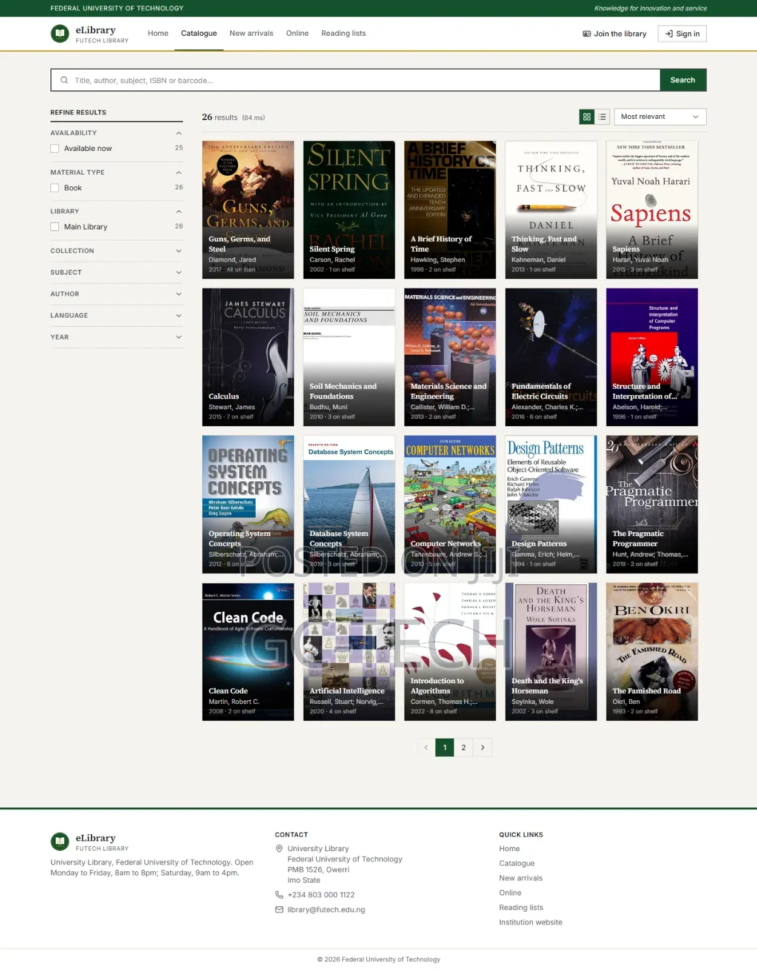This screenshot has width=757, height=970.
Task: Open the Catalogue nav item
Action: 199,33
